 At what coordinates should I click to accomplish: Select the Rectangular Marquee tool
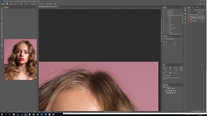(x=2, y=11)
